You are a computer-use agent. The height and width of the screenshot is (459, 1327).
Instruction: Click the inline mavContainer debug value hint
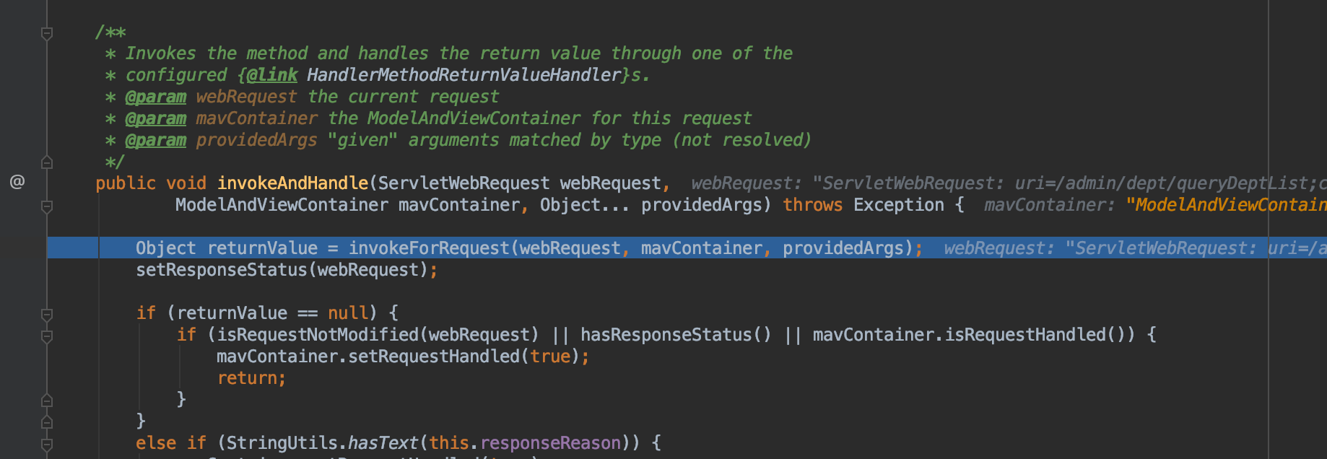pyautogui.click(x=1155, y=205)
